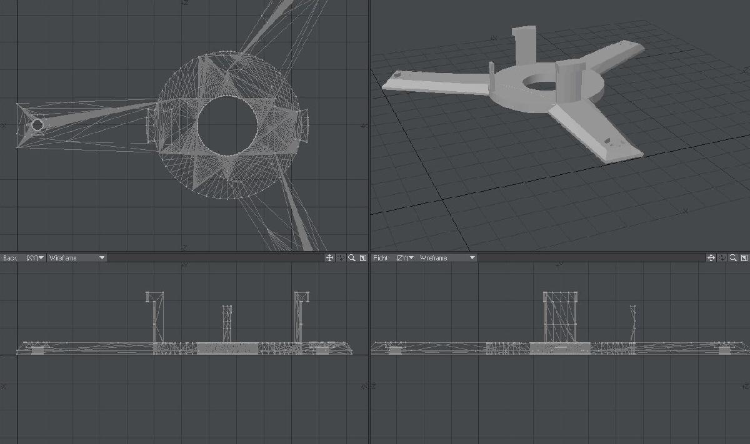750x444 pixels.
Task: Open Wireframe render mode dropdown in Right viewport
Action: click(x=447, y=258)
